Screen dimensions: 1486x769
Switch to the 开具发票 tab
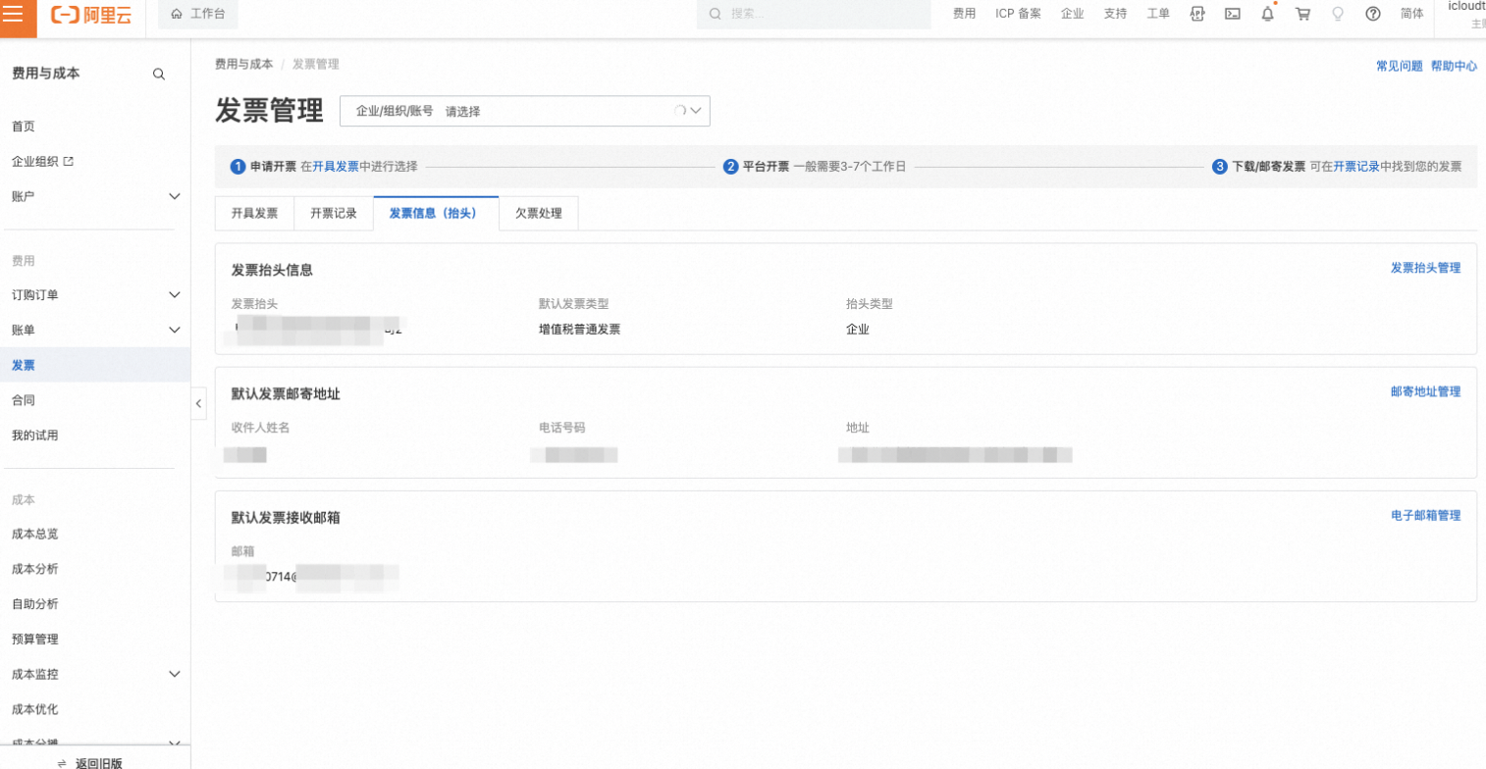[x=254, y=213]
